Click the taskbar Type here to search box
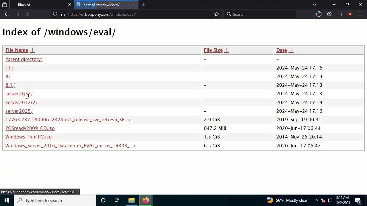 pyautogui.click(x=55, y=200)
